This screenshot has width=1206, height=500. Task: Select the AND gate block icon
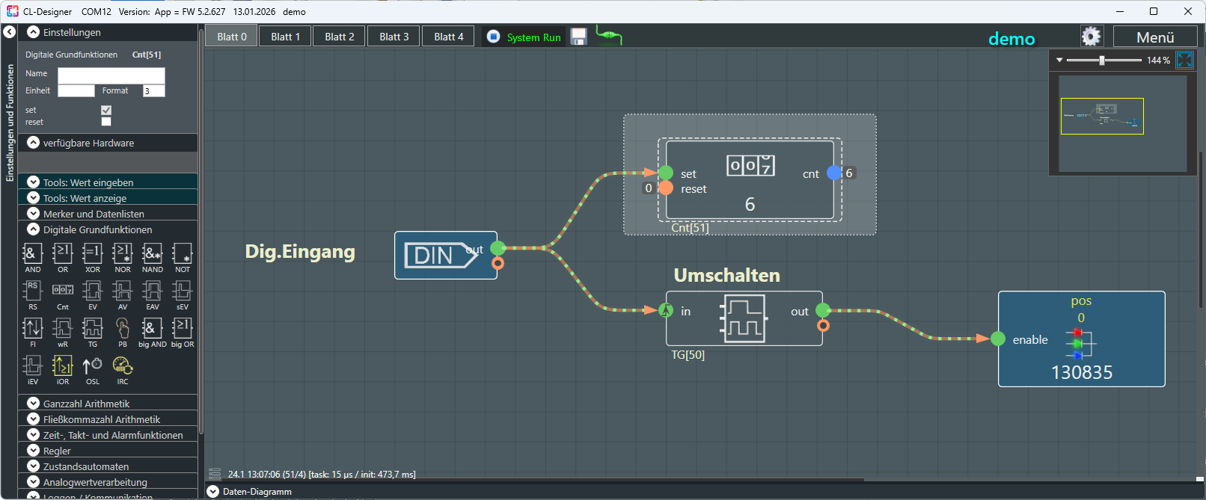pyautogui.click(x=32, y=255)
